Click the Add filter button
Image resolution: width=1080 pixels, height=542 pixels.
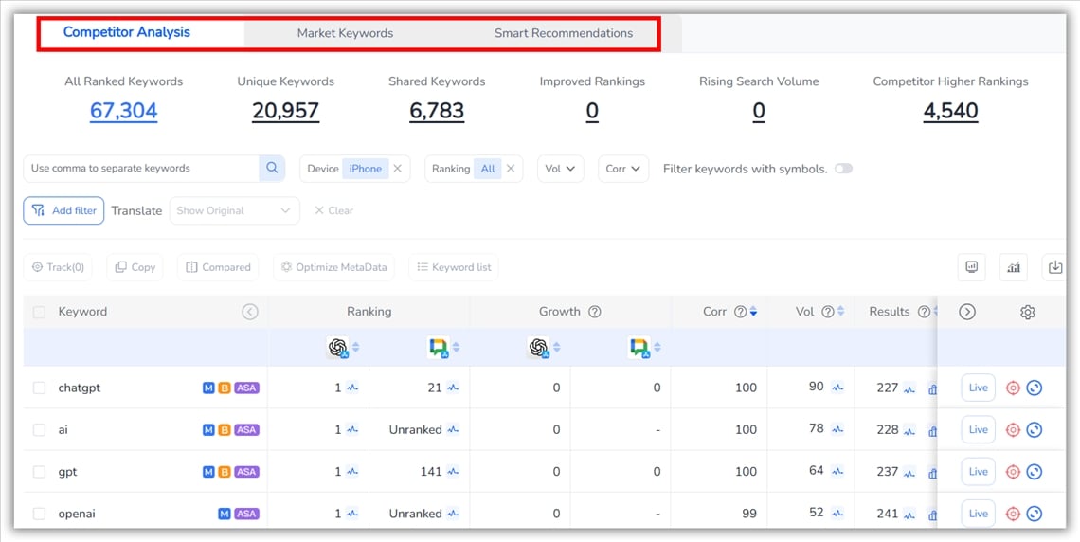point(63,210)
